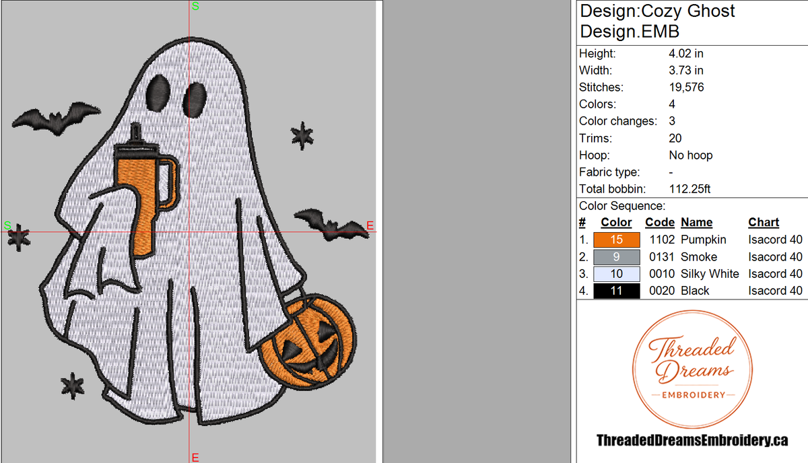Click the Trims value '20'
Viewport: 808px width, 463px height.
[675, 139]
